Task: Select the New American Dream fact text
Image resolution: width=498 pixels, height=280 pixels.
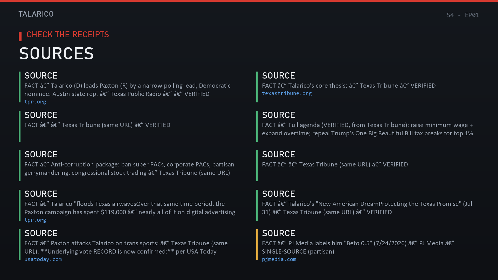Action: (367, 208)
